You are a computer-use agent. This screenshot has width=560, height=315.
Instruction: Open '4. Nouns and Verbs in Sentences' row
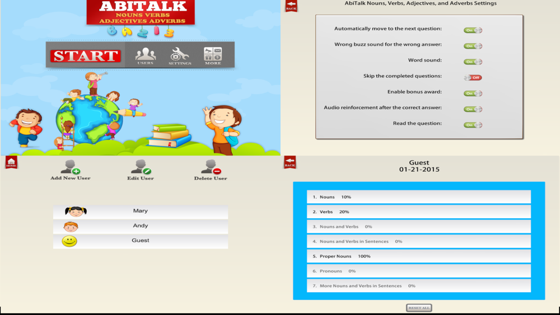coord(418,241)
